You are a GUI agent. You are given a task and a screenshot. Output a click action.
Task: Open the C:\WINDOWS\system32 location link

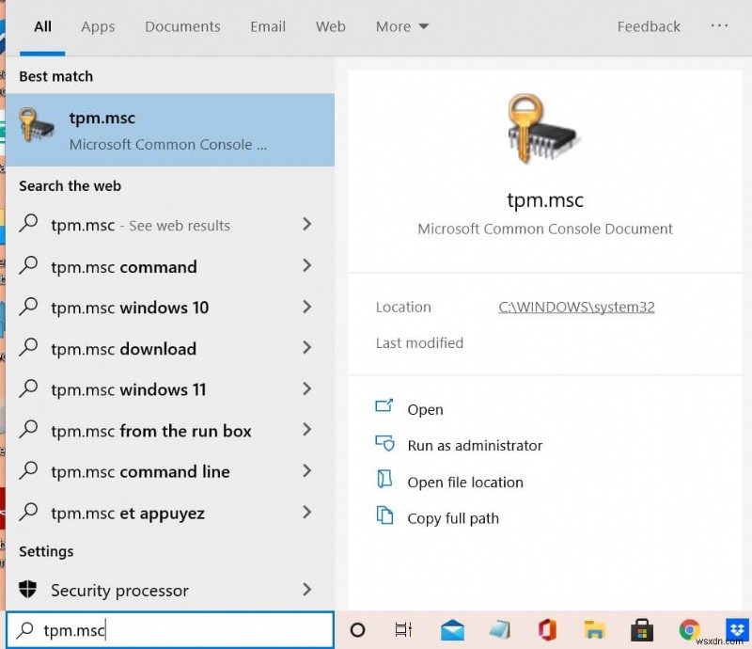coord(575,307)
